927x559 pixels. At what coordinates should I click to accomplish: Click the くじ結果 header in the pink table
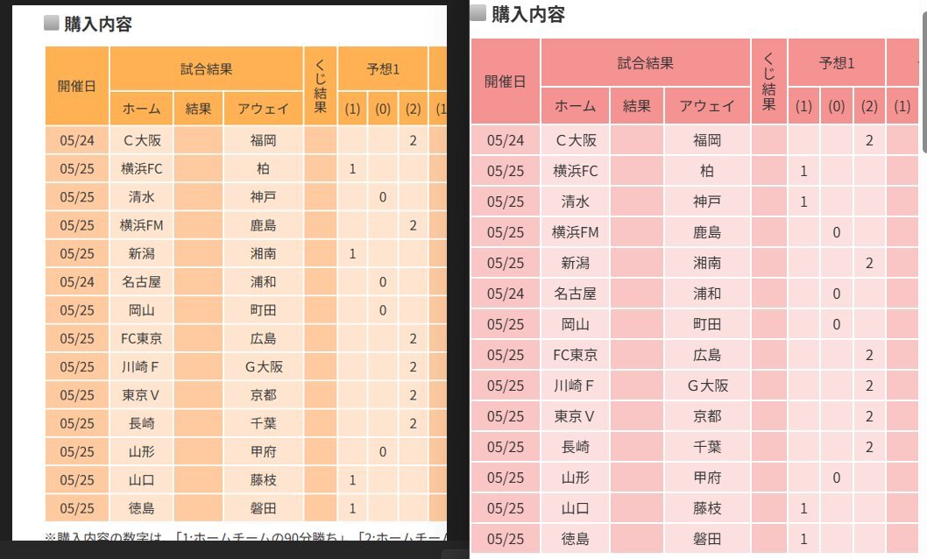pos(769,81)
